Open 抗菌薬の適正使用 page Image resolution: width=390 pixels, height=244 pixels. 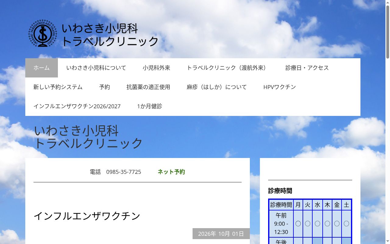tap(148, 87)
